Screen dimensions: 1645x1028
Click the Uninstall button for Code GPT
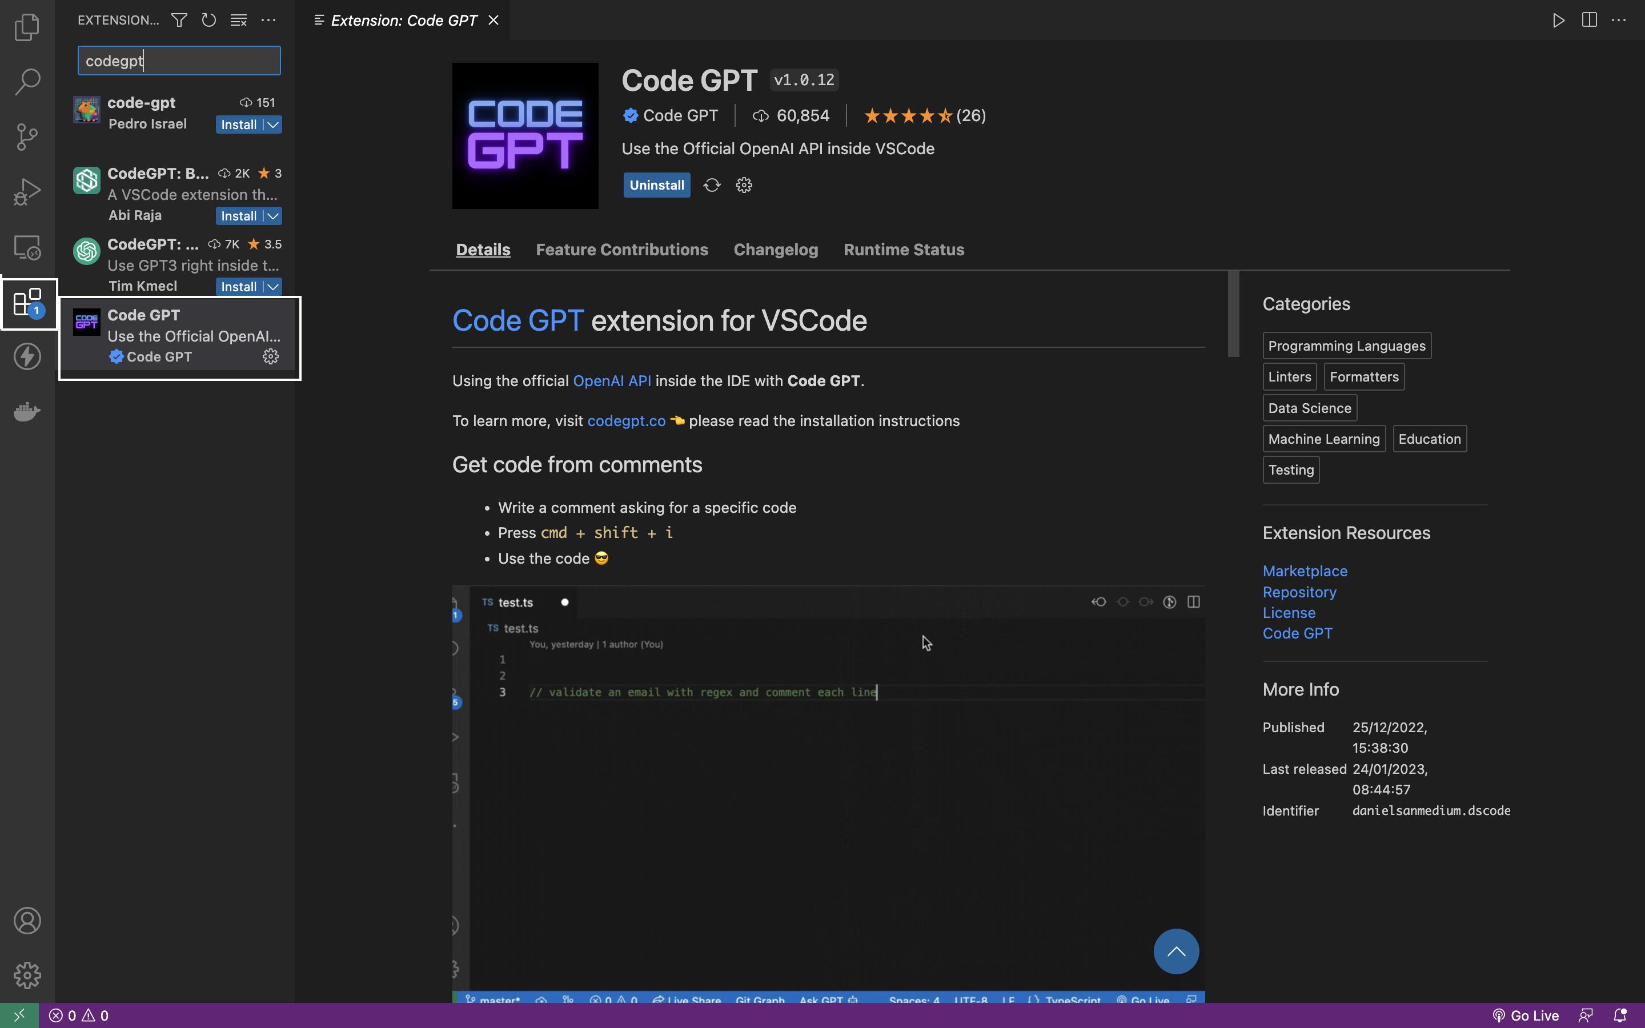pos(656,184)
